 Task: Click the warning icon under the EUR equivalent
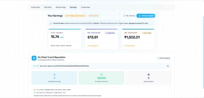[x=88, y=46]
